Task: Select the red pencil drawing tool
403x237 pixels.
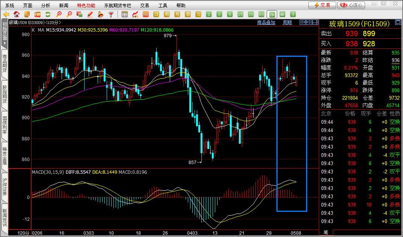Action: 90,14
